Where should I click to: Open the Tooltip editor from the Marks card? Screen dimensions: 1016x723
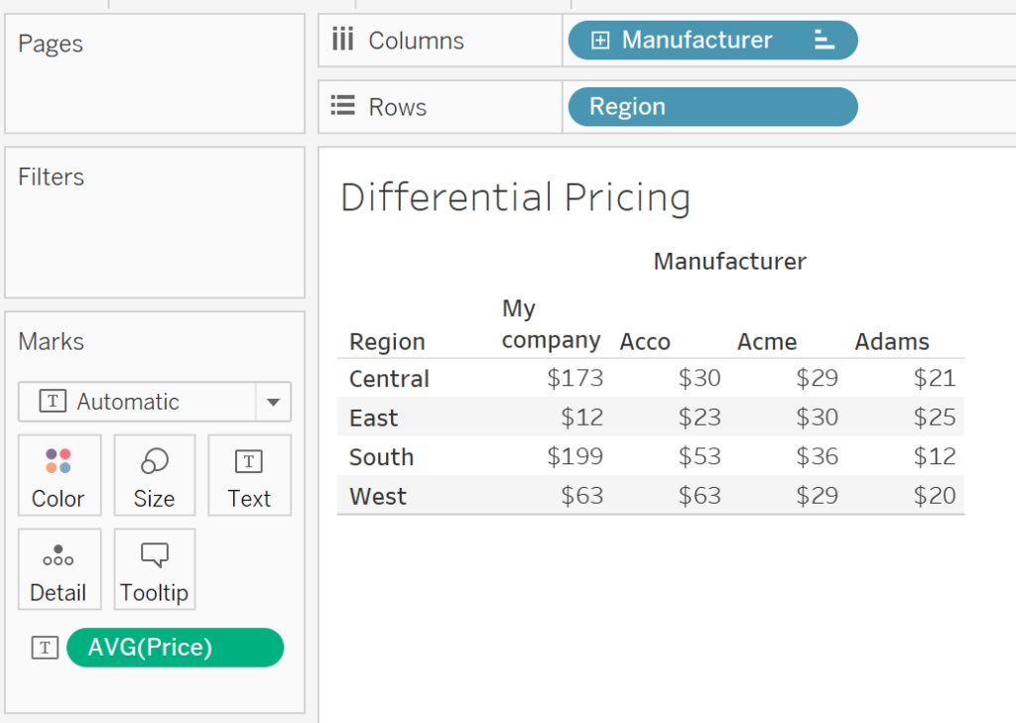[x=154, y=569]
